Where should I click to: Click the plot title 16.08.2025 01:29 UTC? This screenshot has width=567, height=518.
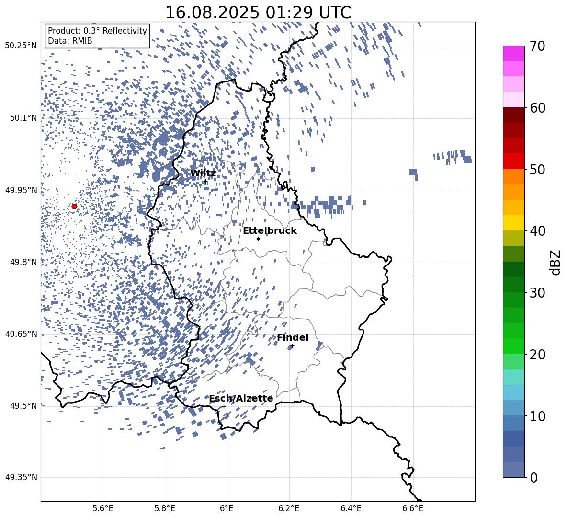coord(258,12)
